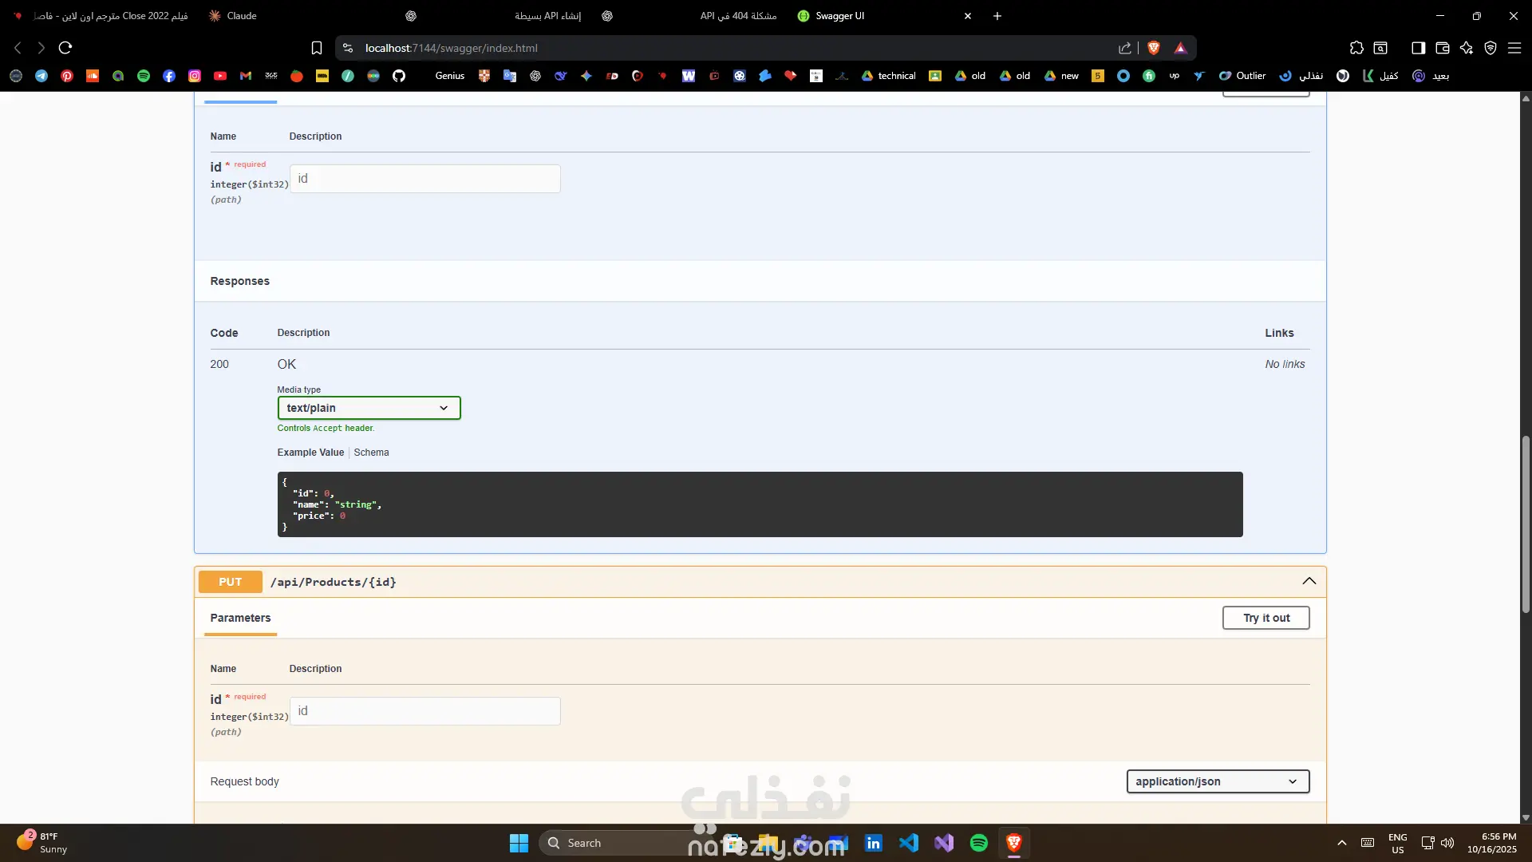The height and width of the screenshot is (862, 1532).
Task: Open the Spotify bookmark icon
Action: click(x=144, y=76)
